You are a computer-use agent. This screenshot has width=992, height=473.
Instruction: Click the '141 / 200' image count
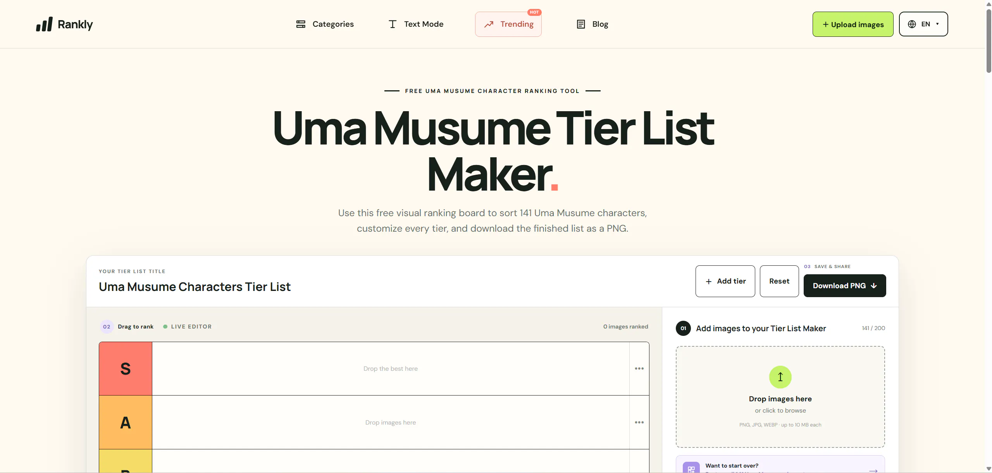point(873,328)
